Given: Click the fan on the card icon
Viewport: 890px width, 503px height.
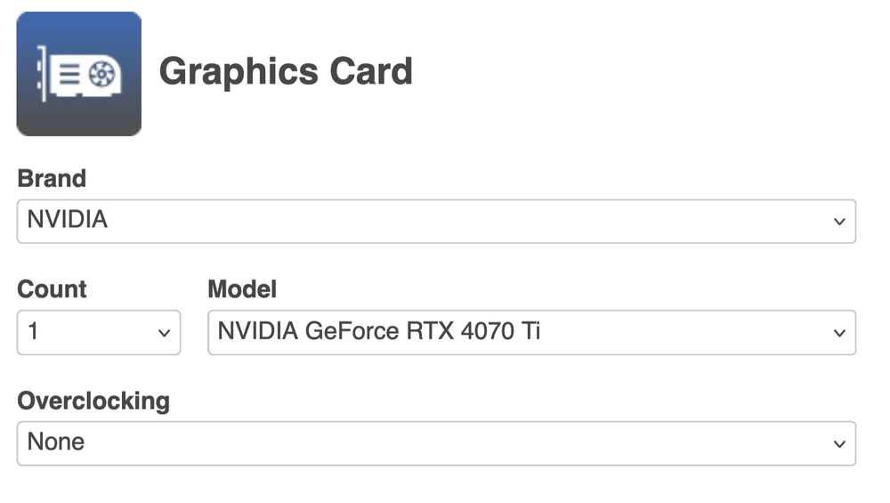Looking at the screenshot, I should pos(101,75).
